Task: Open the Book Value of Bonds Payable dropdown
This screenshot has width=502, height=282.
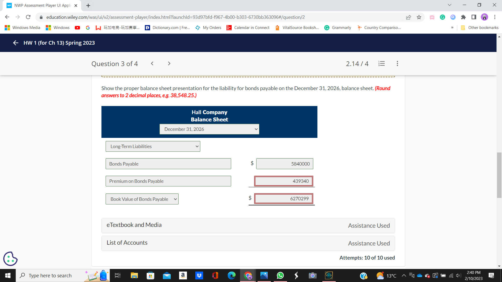Action: 142,199
